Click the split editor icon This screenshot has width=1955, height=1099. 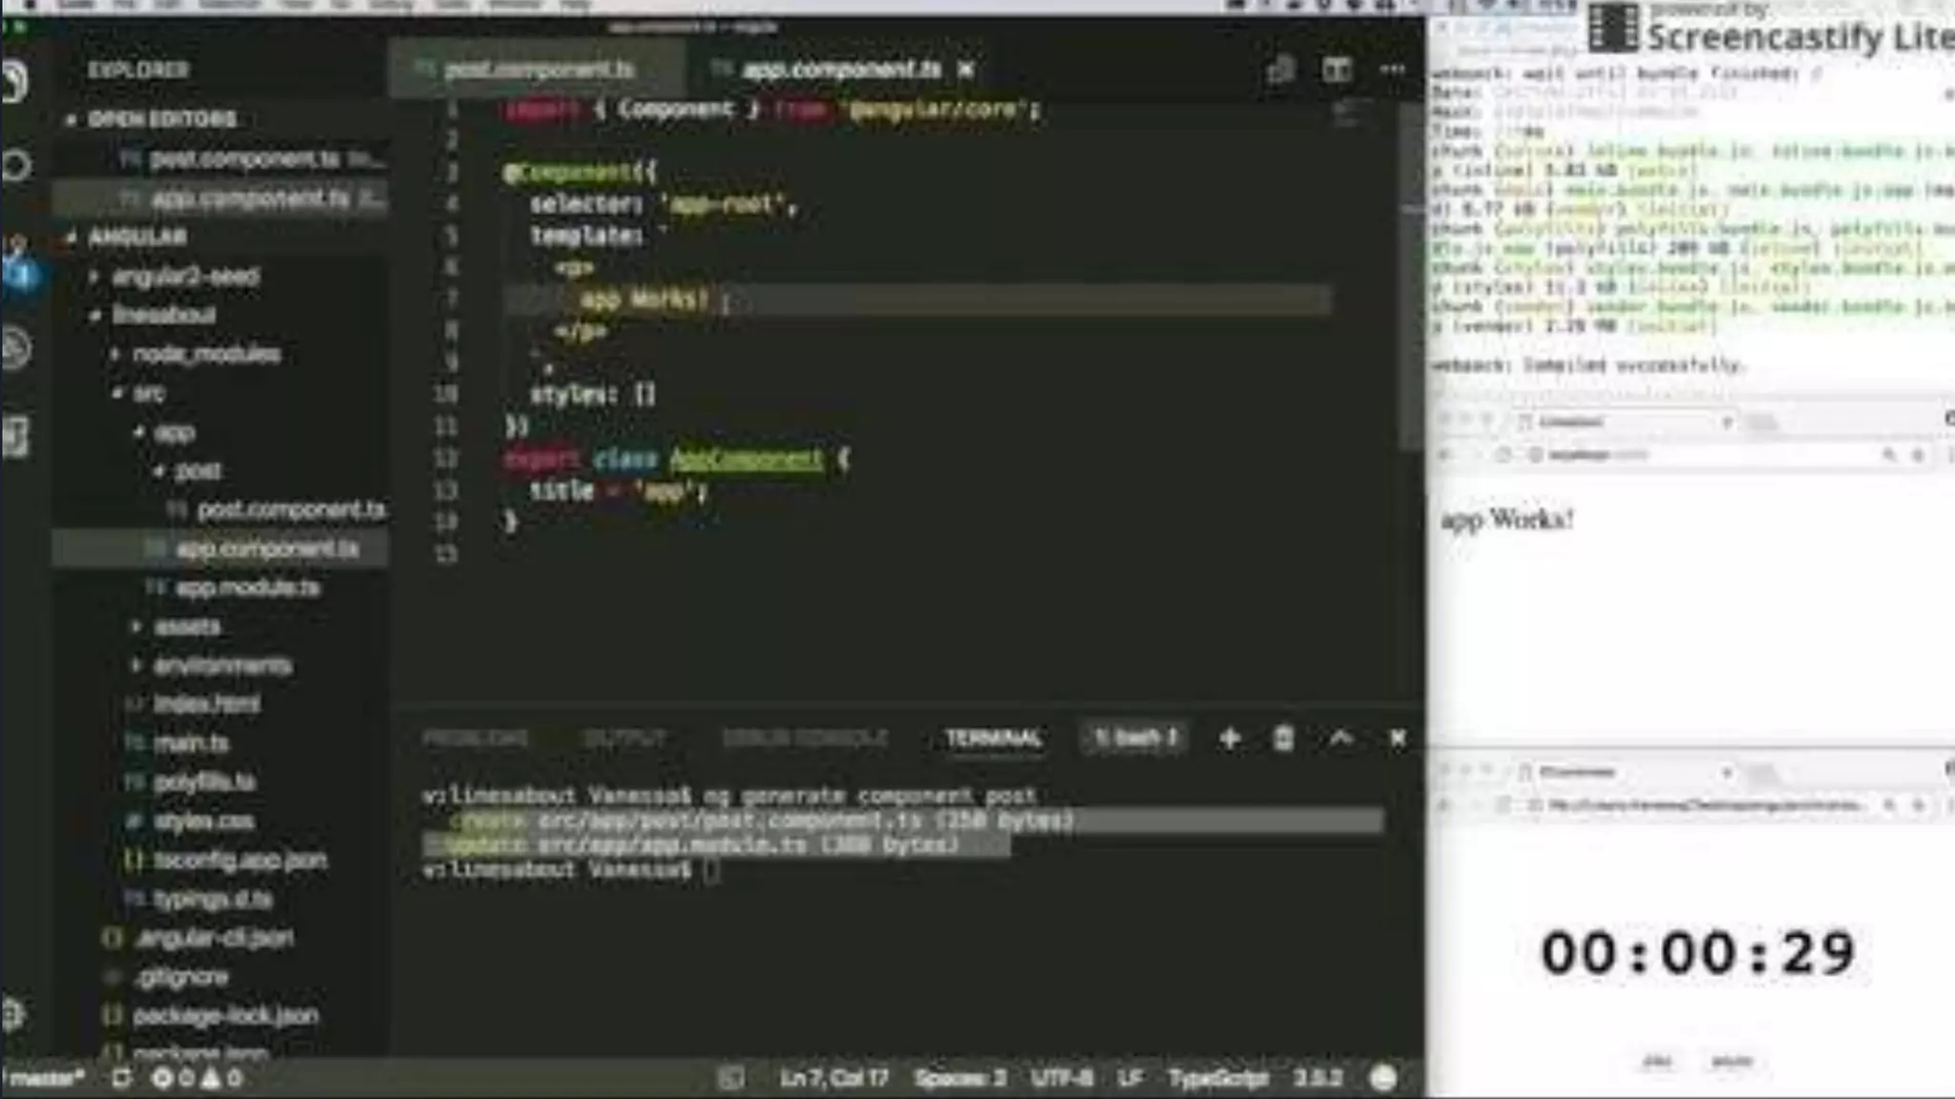point(1335,70)
